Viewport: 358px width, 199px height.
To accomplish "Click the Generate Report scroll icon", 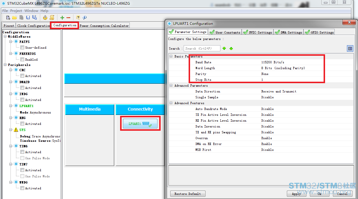I will pos(52,18).
